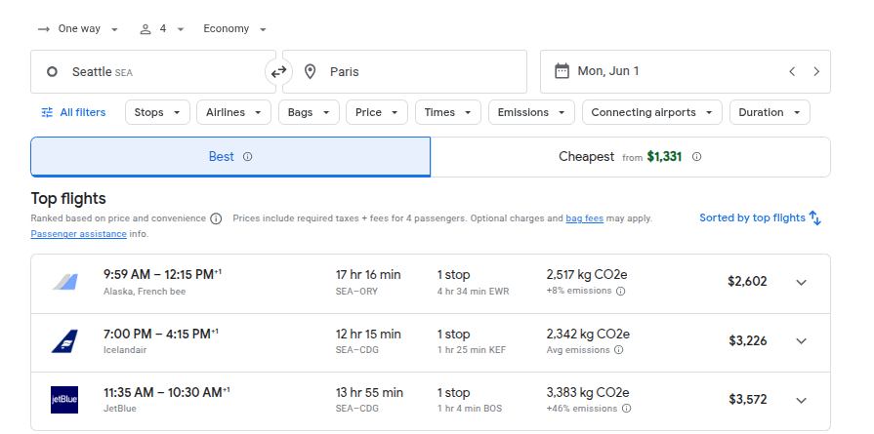874x434 pixels.
Task: Click the Icelandair airline logo
Action: [x=64, y=341]
